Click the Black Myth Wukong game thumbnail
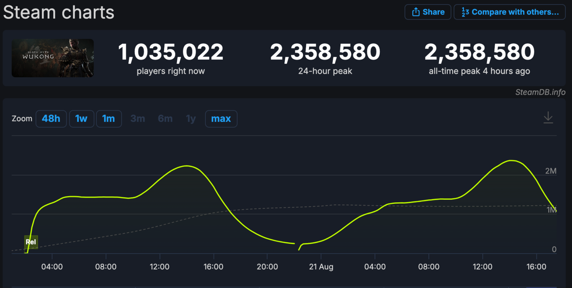Image resolution: width=572 pixels, height=288 pixels. coord(53,58)
